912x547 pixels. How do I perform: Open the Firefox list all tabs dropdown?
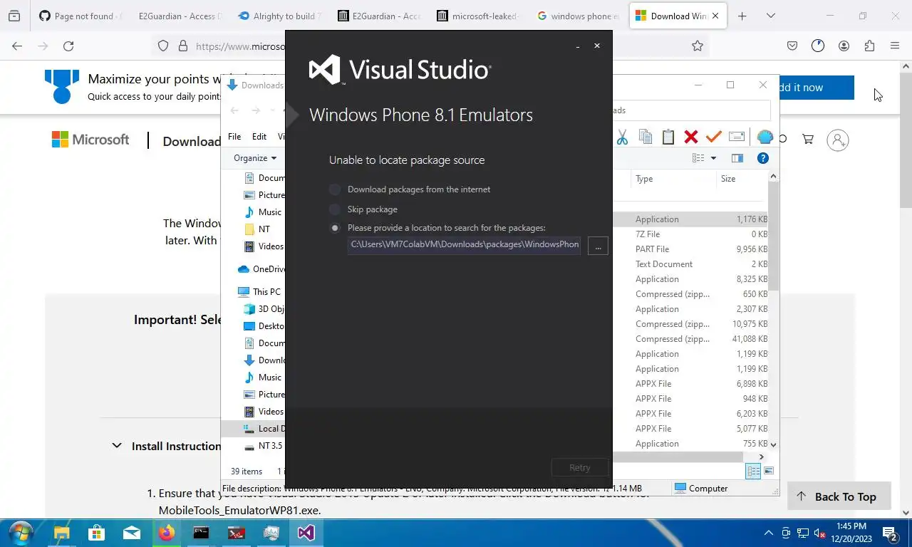click(770, 16)
